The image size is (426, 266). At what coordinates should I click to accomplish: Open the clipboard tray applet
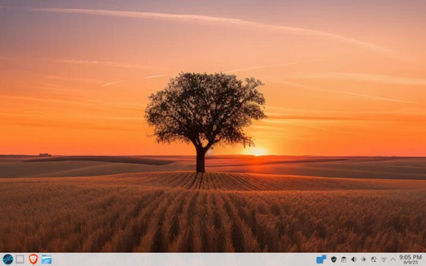[x=344, y=259]
